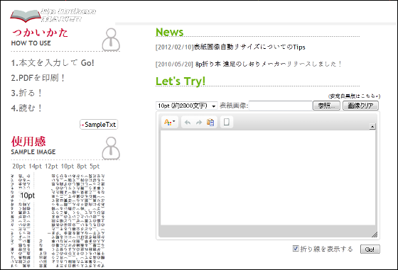Select the 8pt sample image tab
This screenshot has height=270, width=398.
click(82, 167)
